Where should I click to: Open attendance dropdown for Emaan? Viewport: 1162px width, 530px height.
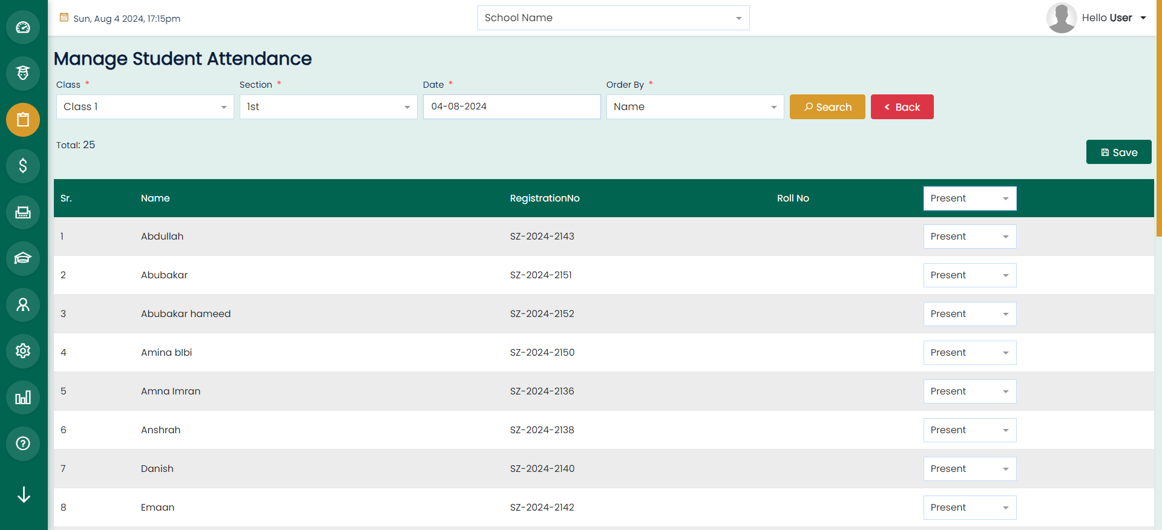tap(970, 508)
